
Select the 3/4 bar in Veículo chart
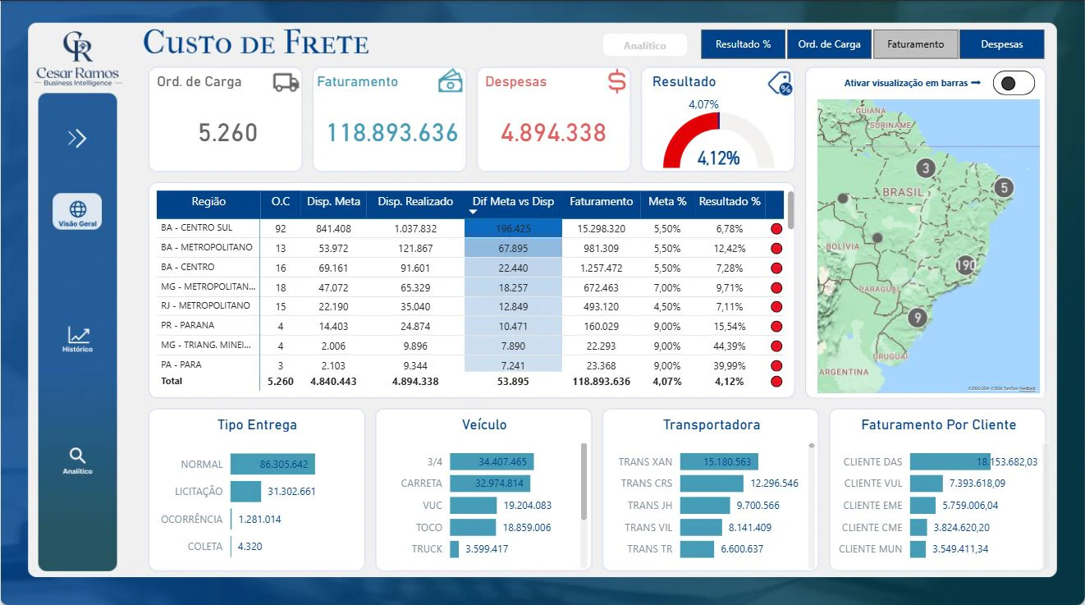tap(492, 462)
